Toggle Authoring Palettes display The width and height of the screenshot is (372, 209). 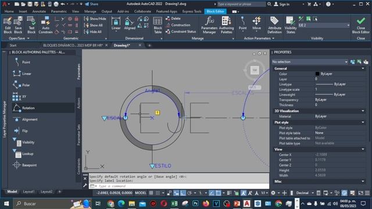[226, 25]
